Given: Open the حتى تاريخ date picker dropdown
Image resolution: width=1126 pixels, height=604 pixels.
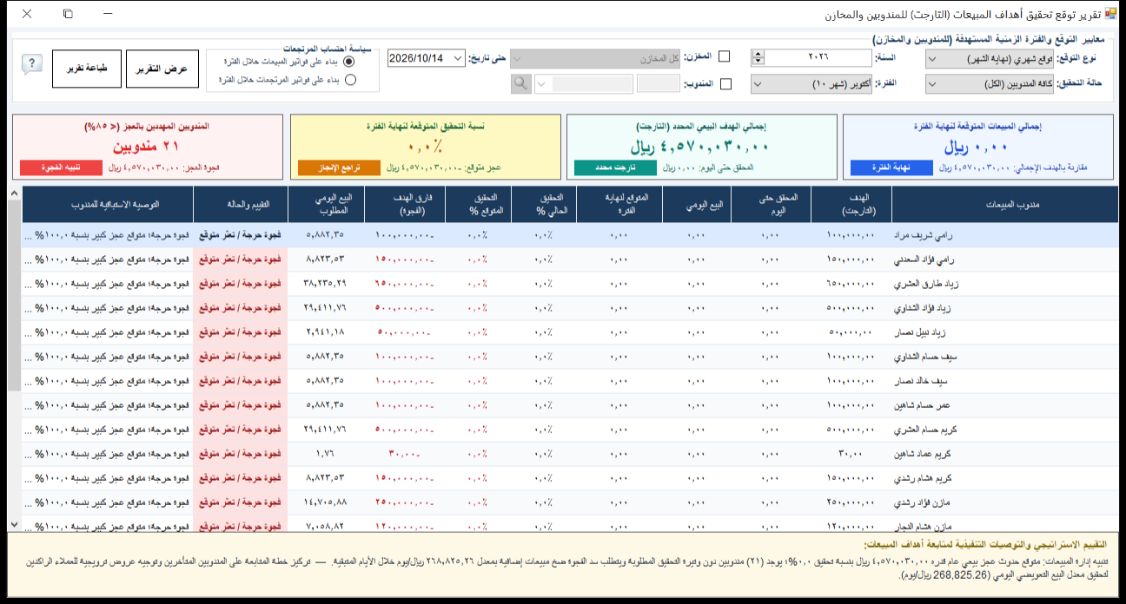Looking at the screenshot, I should tap(458, 58).
